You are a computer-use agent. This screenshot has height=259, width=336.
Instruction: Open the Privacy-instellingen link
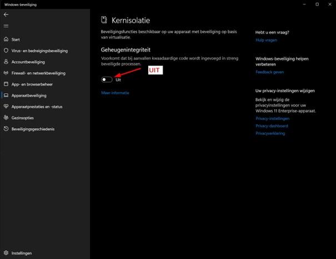click(x=272, y=118)
